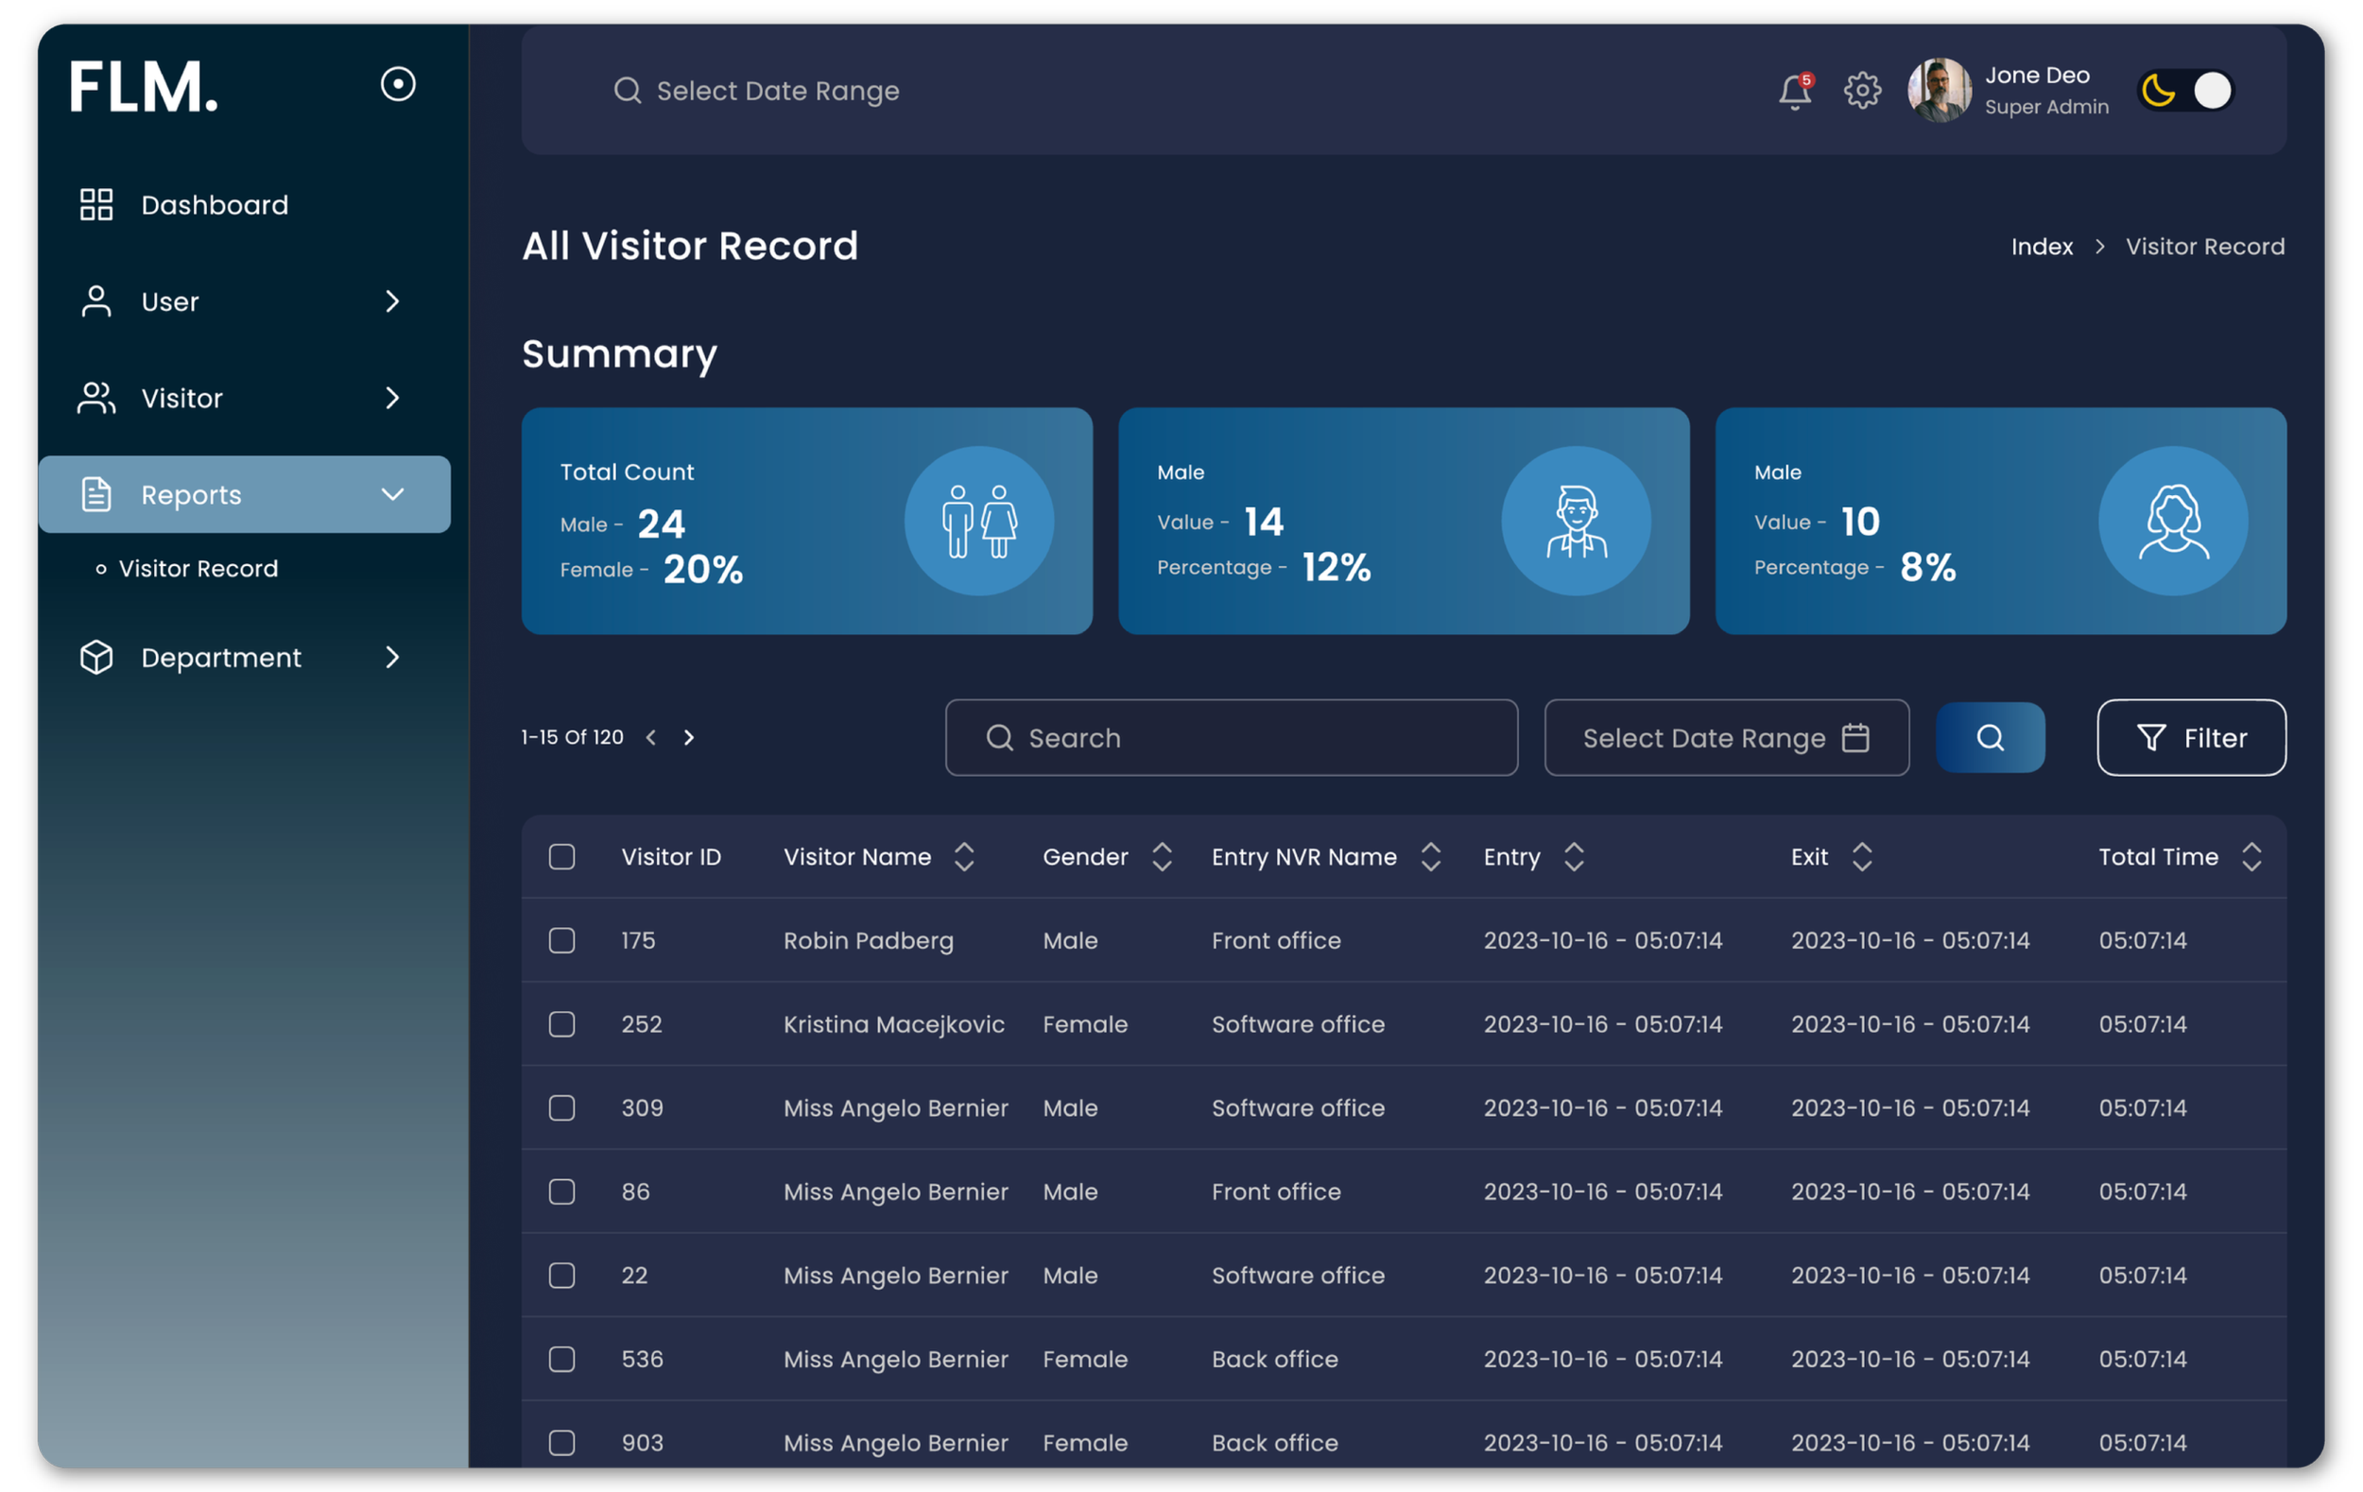2363x1492 pixels.
Task: Sort table by Visitor Name
Action: click(964, 856)
